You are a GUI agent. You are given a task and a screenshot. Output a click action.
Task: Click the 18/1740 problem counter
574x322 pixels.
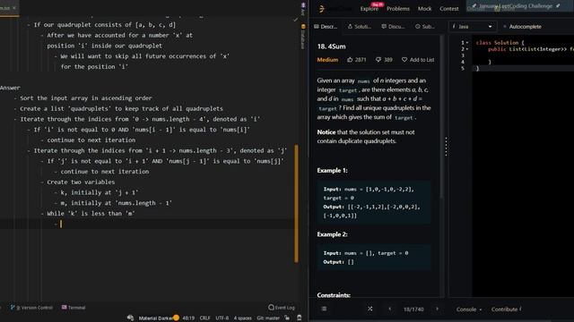[413, 309]
